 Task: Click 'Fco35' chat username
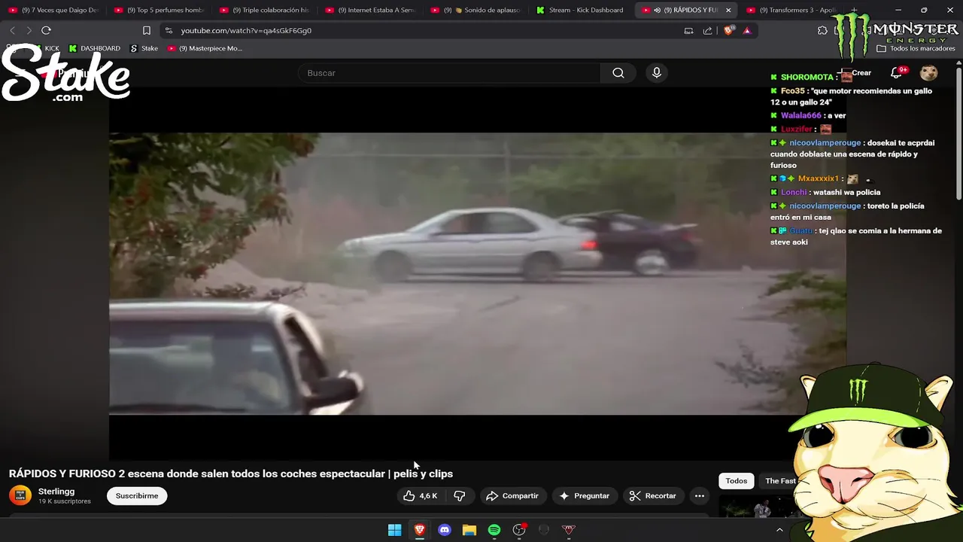(x=793, y=91)
